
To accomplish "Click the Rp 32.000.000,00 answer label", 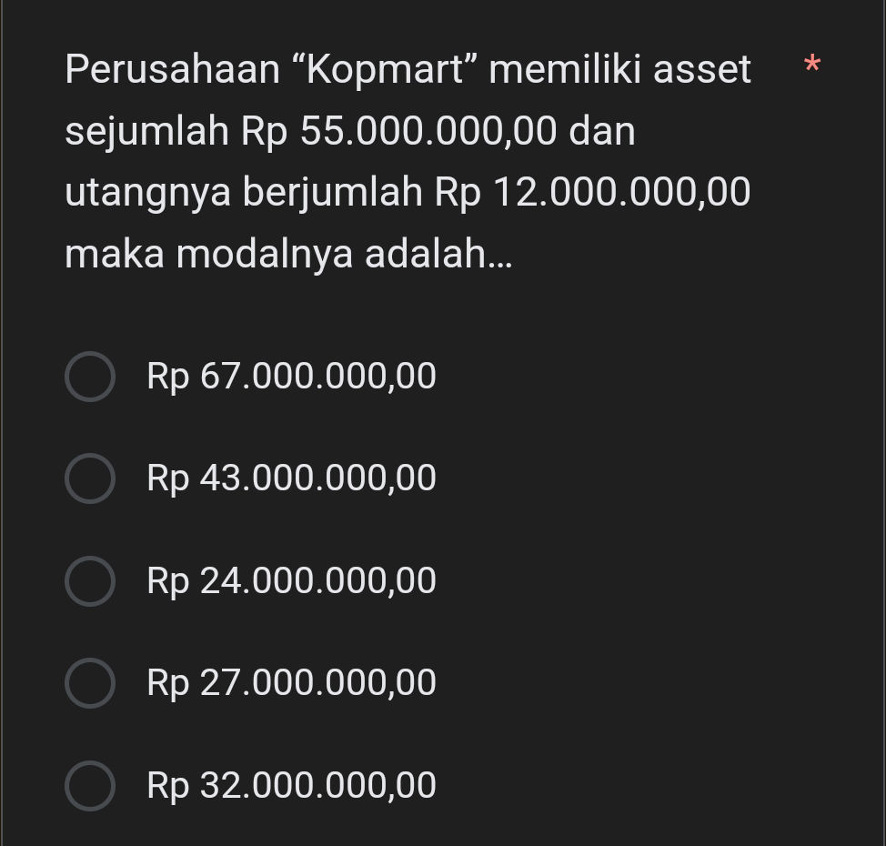I will point(291,784).
